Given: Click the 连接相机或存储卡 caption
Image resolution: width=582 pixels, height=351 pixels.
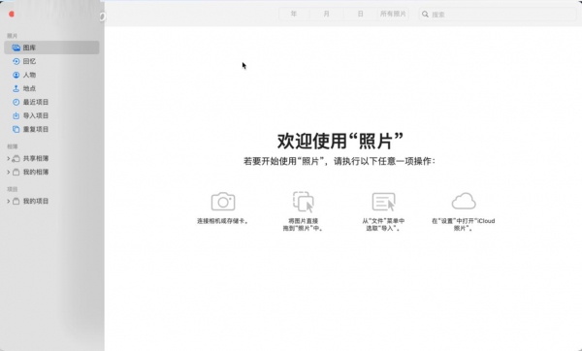Looking at the screenshot, I should coord(223,221).
